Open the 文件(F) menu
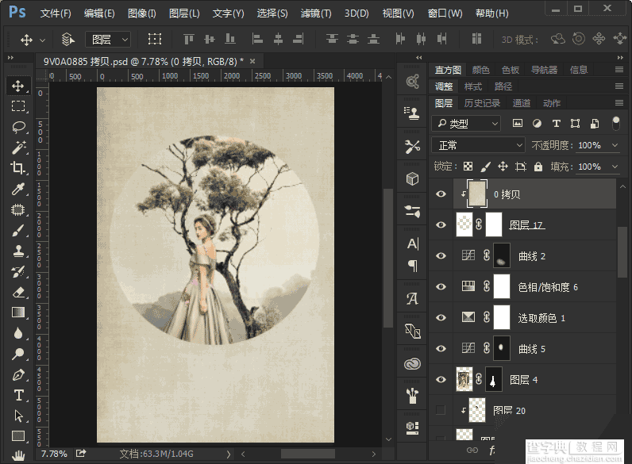 click(x=56, y=13)
